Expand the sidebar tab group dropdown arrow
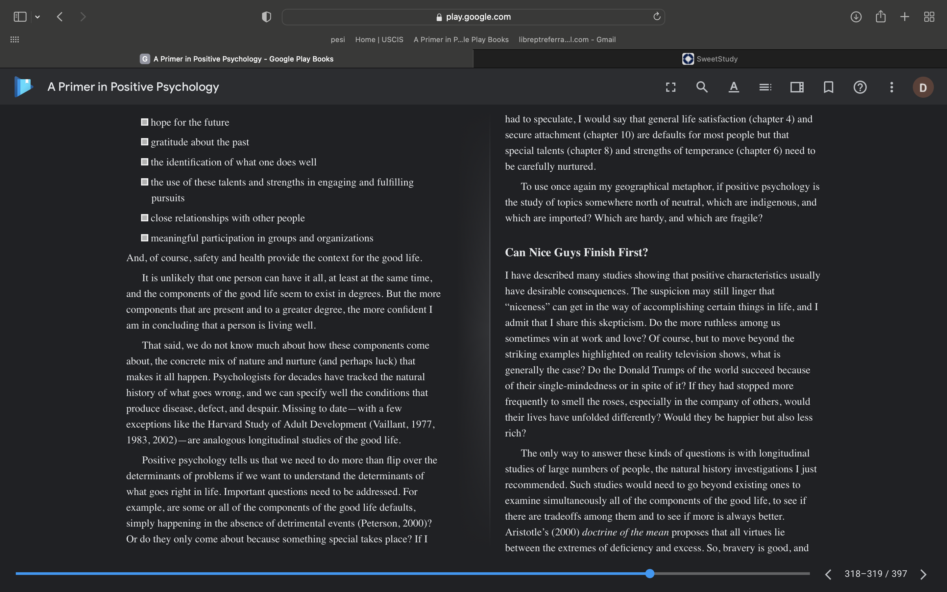This screenshot has width=947, height=592. tap(37, 17)
